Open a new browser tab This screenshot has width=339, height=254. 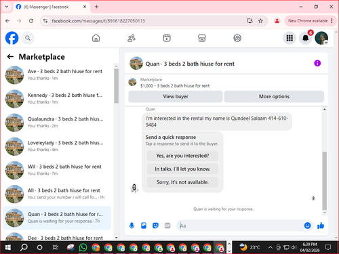coord(96,7)
